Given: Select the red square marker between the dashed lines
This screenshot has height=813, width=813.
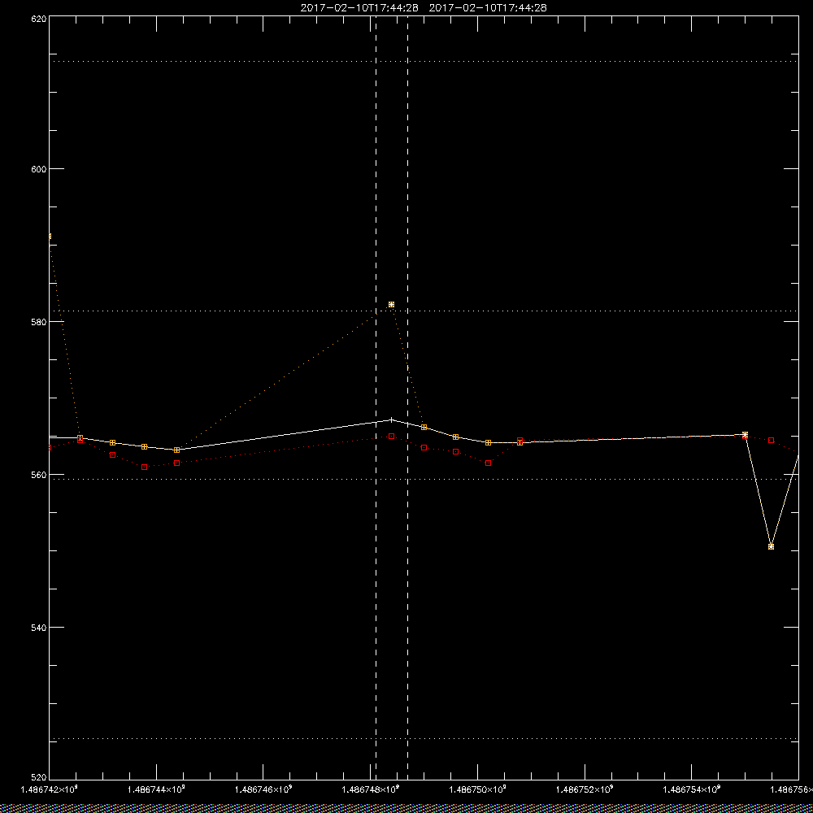Looking at the screenshot, I should point(392,436).
